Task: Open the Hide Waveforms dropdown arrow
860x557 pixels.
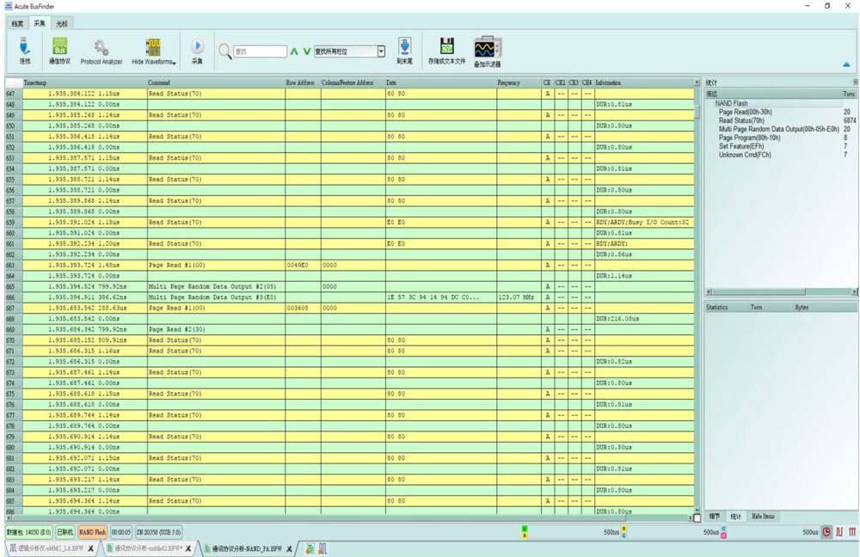Action: point(175,64)
